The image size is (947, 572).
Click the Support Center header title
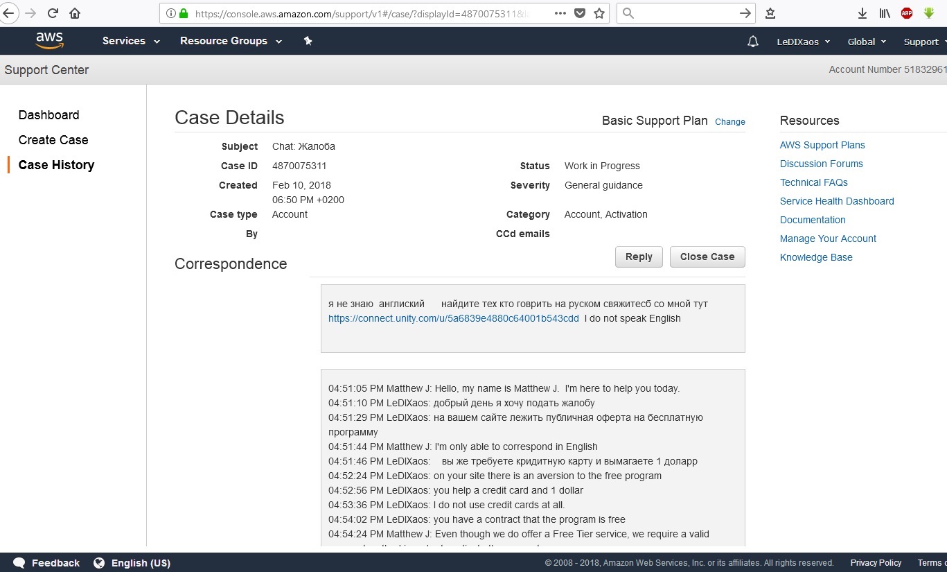[46, 70]
